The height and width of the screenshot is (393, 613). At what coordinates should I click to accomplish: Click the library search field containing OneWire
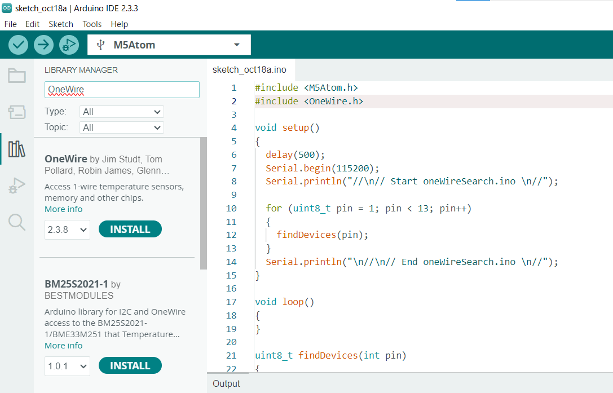(122, 90)
